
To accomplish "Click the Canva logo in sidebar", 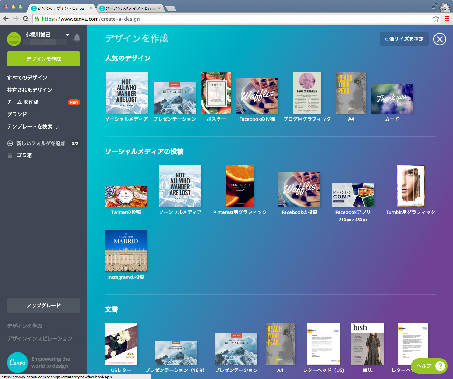I will (x=17, y=363).
